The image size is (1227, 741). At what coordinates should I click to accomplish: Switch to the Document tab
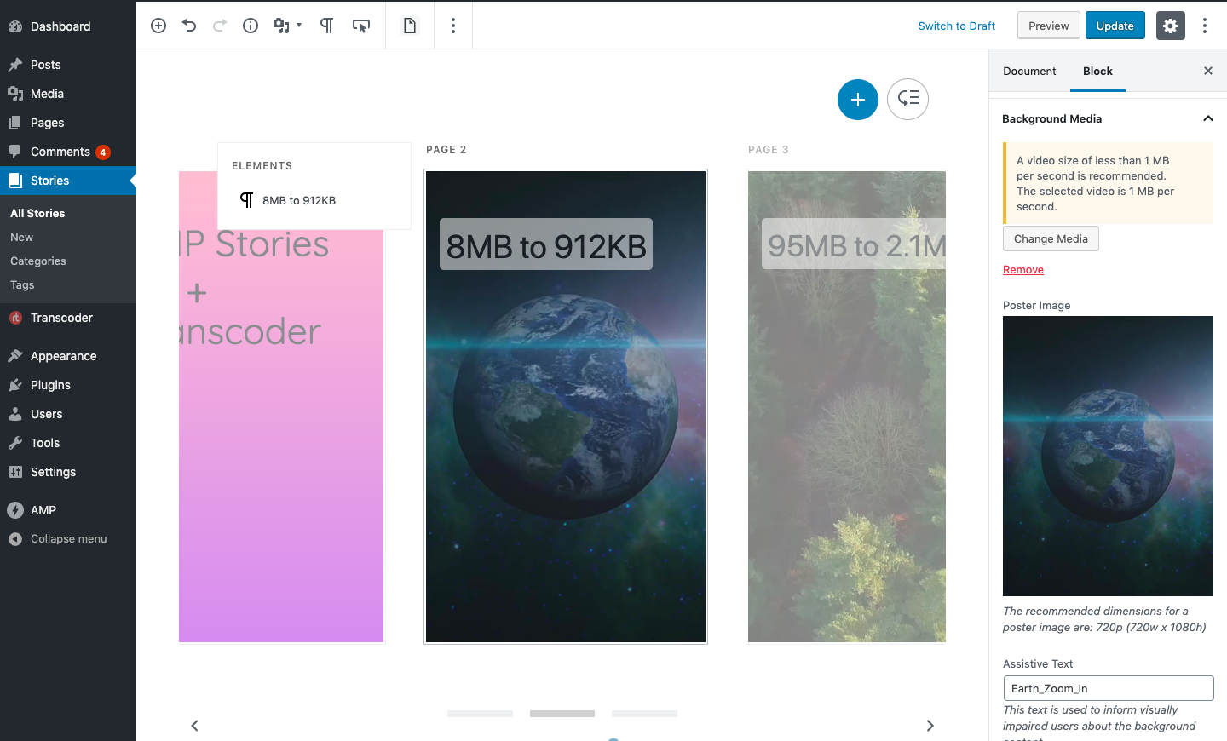(1029, 72)
